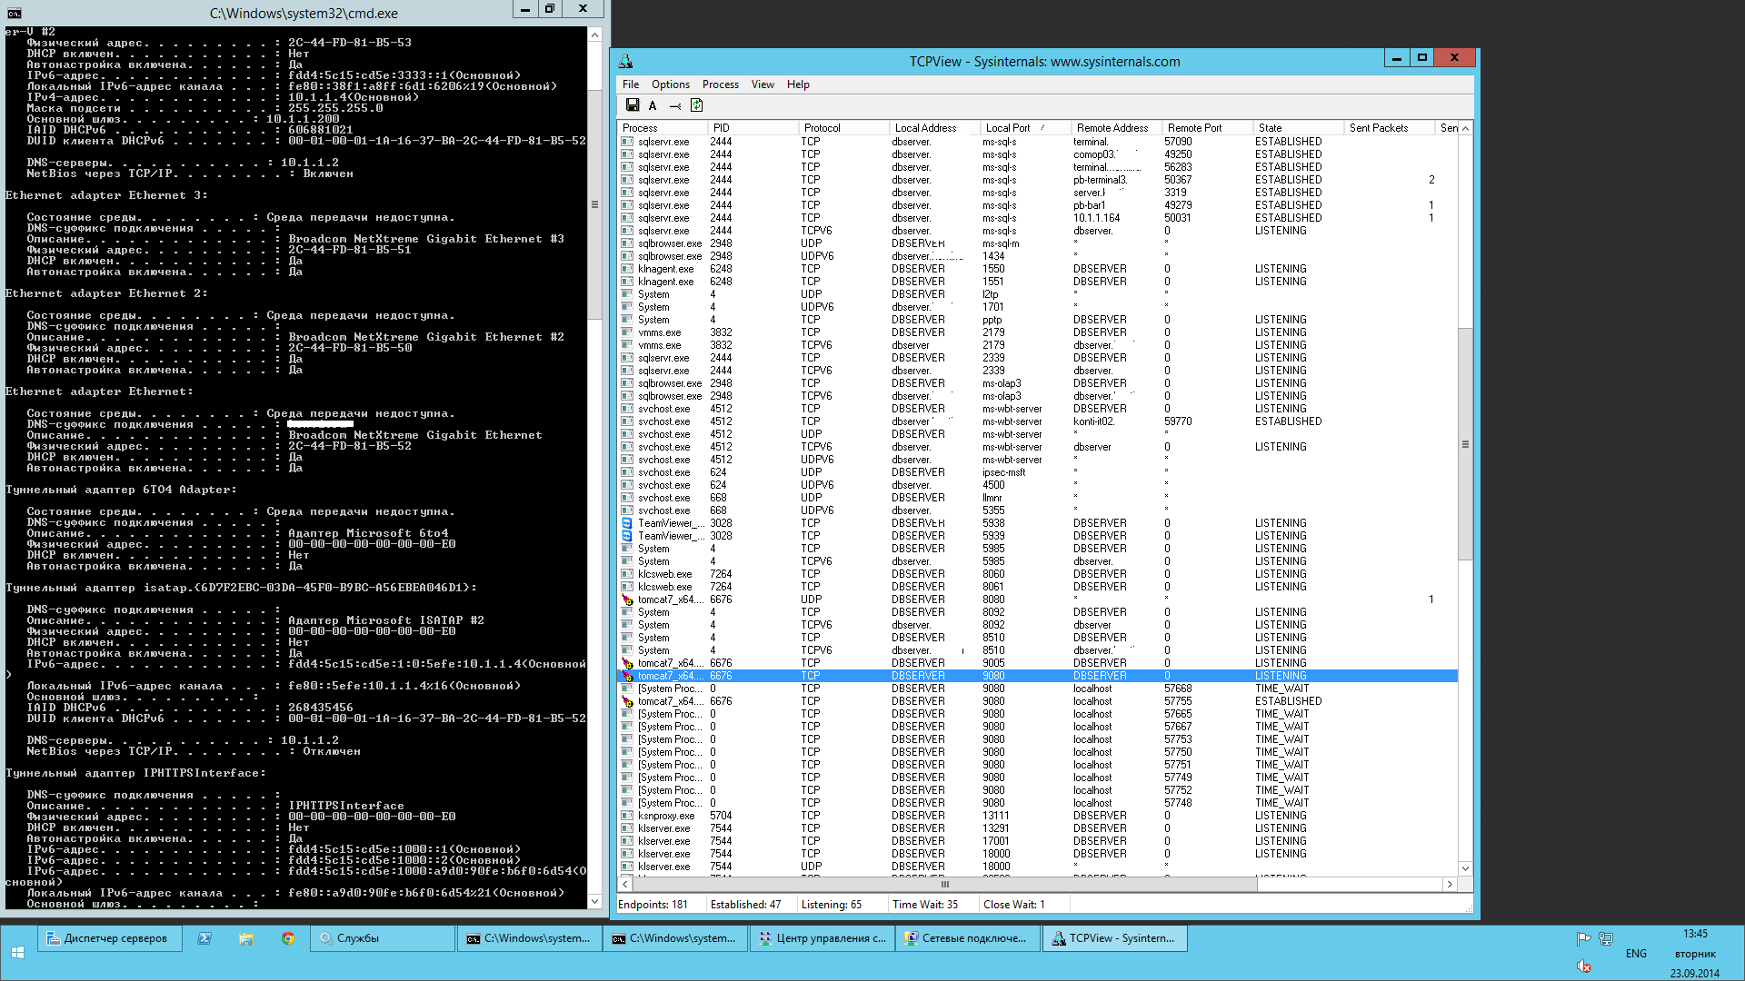This screenshot has height=981, width=1745.
Task: Click the right arrow of the TCPView horizontal scrollbar
Action: pos(1450,884)
